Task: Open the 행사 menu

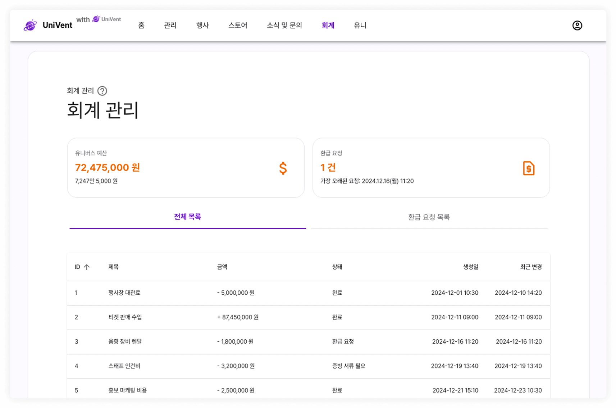Action: tap(202, 25)
